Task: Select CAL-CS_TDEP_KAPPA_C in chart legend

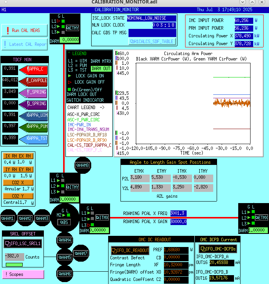Action: coord(89,145)
